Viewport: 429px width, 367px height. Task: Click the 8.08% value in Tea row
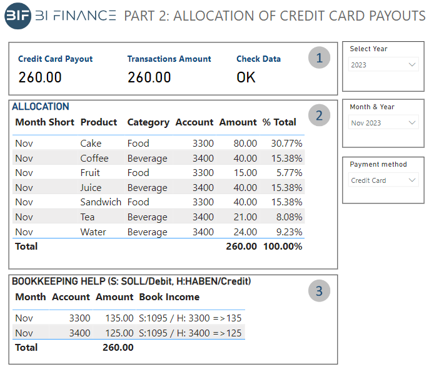click(289, 217)
